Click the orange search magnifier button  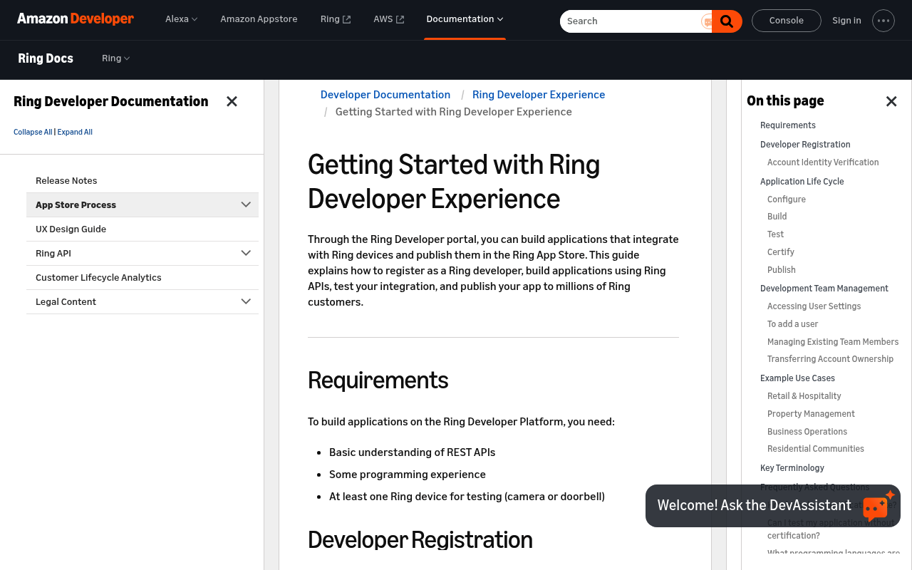click(727, 21)
